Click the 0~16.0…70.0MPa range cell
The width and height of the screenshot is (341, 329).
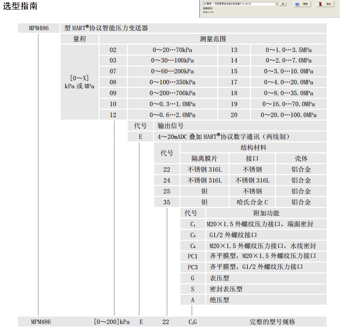pos(289,104)
